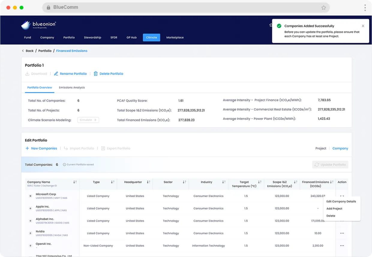The width and height of the screenshot is (372, 257).
Task: Switch to Portfolio Overview tab
Action: click(x=40, y=87)
